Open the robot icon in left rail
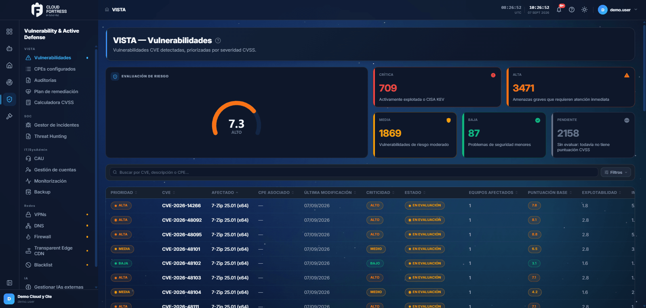The image size is (646, 308). (9, 48)
